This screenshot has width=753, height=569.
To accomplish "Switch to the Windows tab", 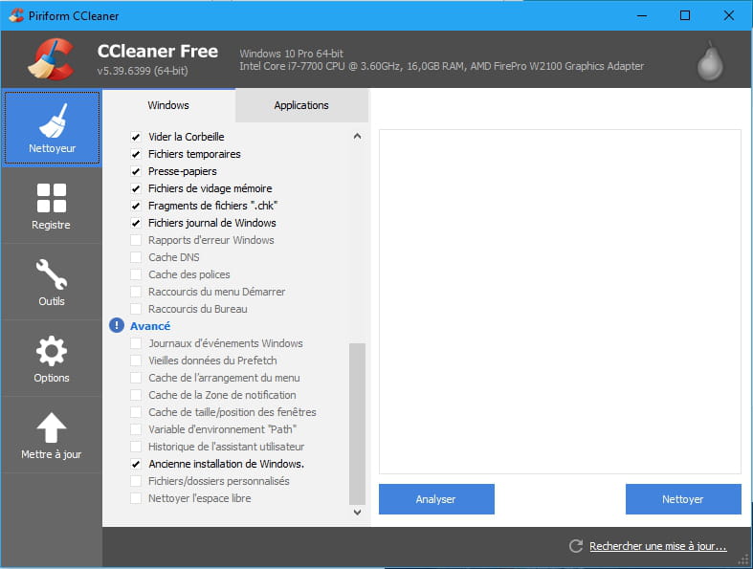I will click(168, 105).
